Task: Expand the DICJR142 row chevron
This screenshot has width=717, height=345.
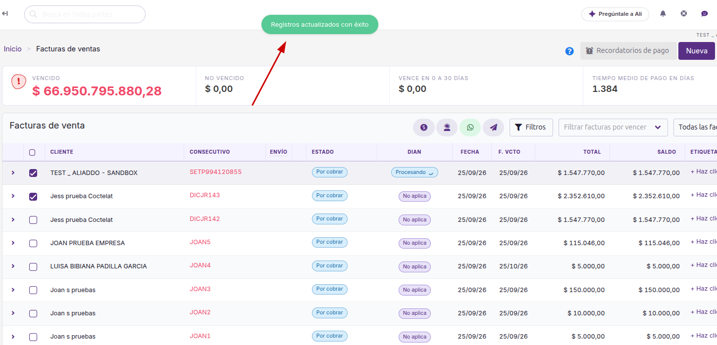Action: [x=13, y=219]
